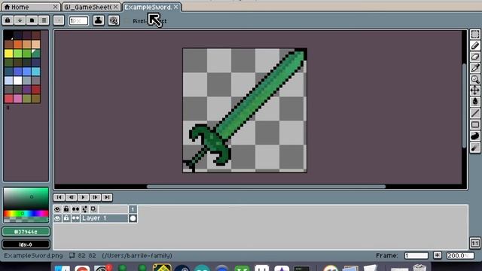Image resolution: width=482 pixels, height=271 pixels.
Task: Close the ExampleSword tab
Action: [175, 7]
